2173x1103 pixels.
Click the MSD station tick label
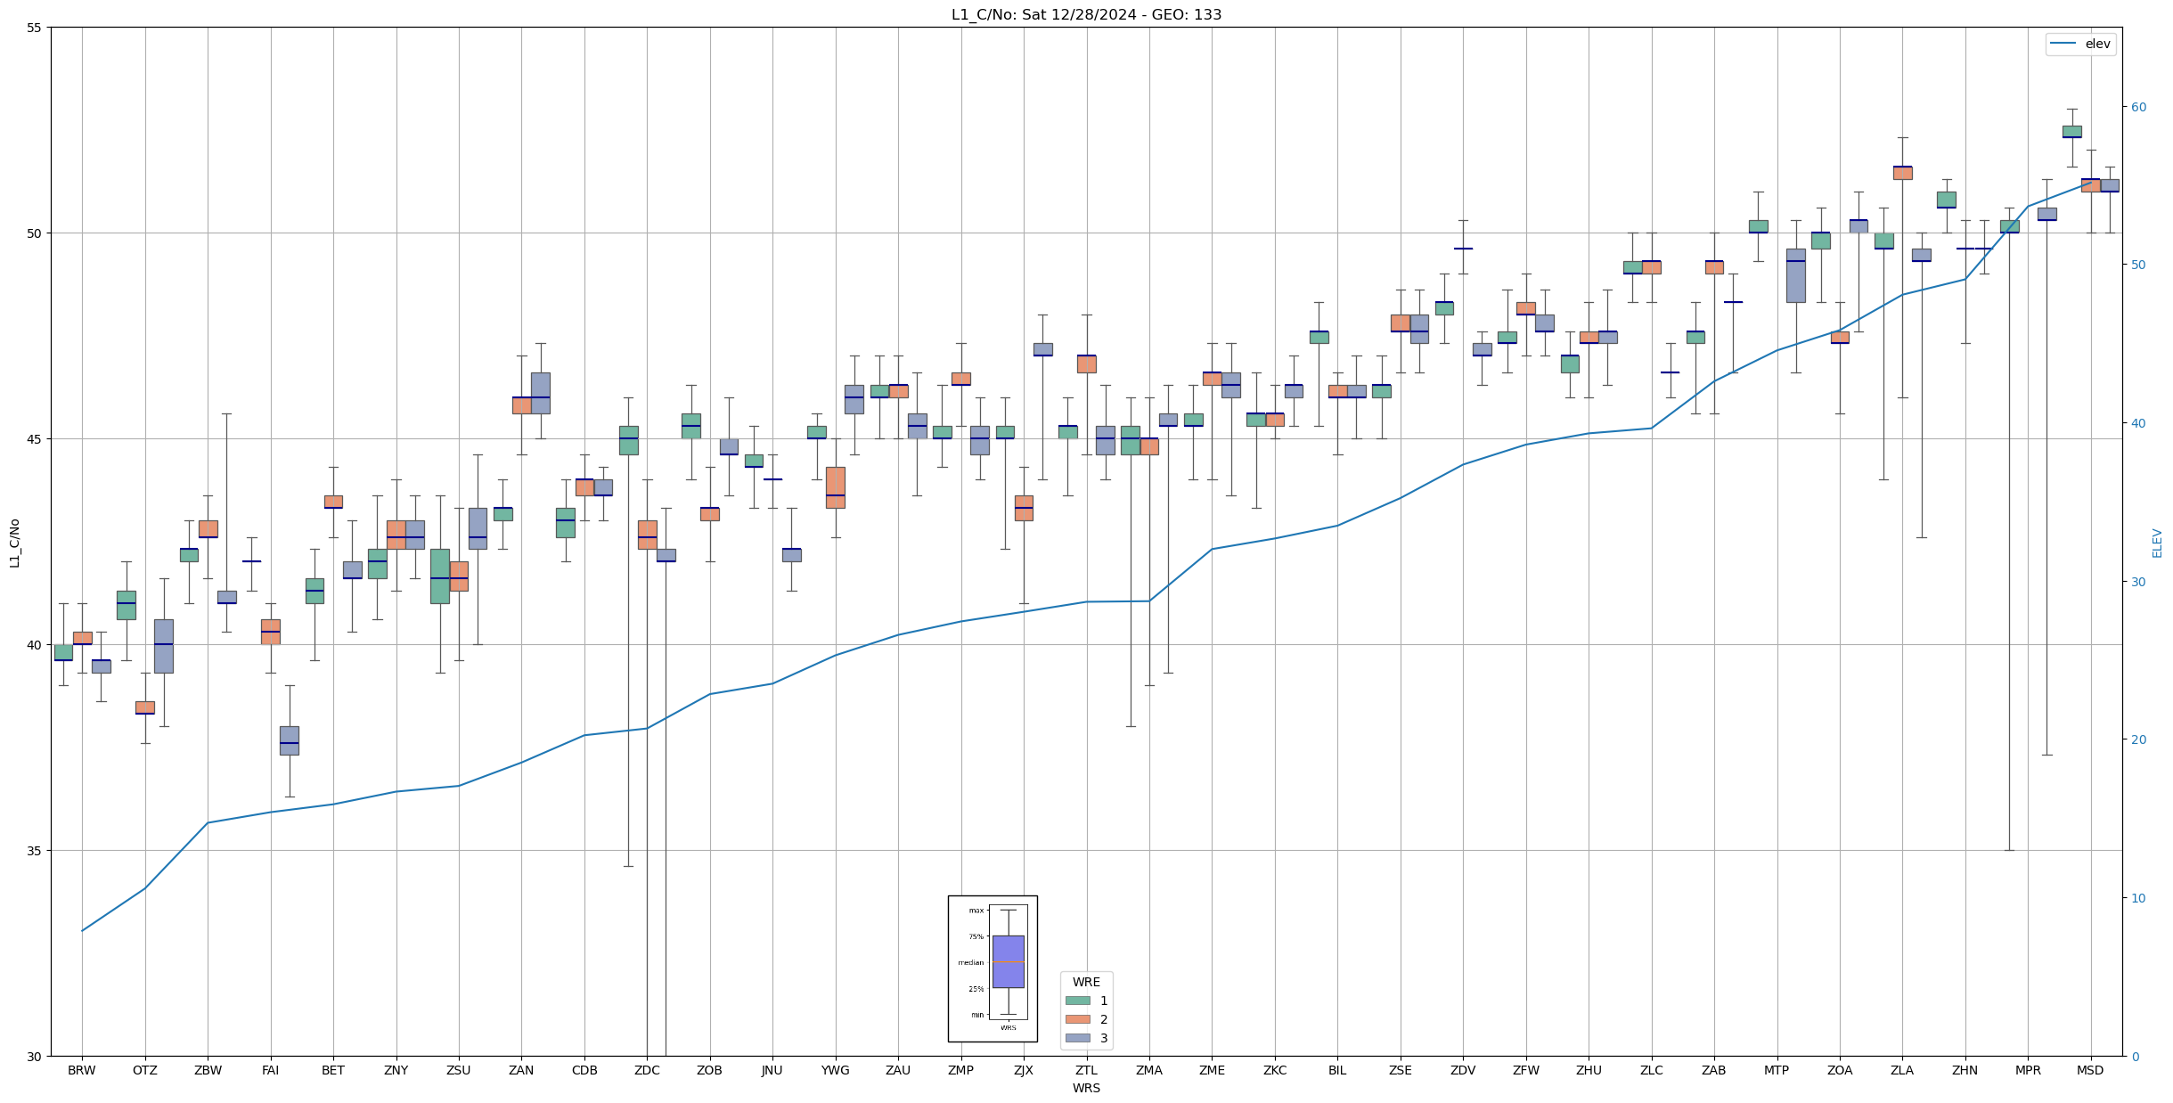click(x=2090, y=1070)
